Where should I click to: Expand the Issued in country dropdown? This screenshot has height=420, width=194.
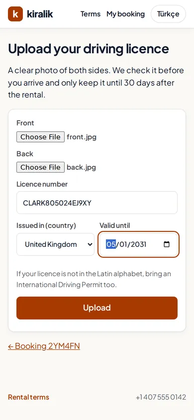click(55, 244)
